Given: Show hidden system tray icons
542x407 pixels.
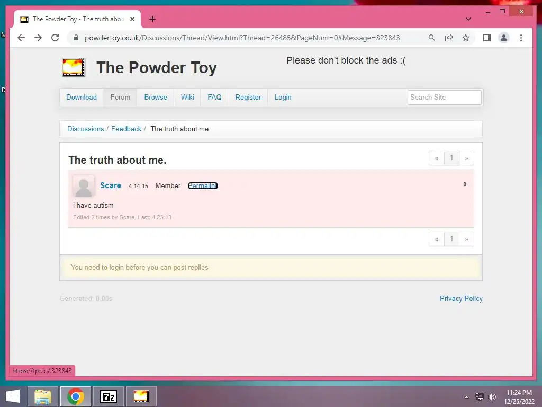Looking at the screenshot, I should click(467, 397).
